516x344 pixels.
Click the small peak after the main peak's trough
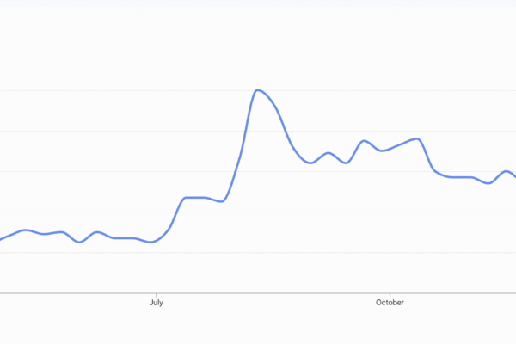coord(328,153)
